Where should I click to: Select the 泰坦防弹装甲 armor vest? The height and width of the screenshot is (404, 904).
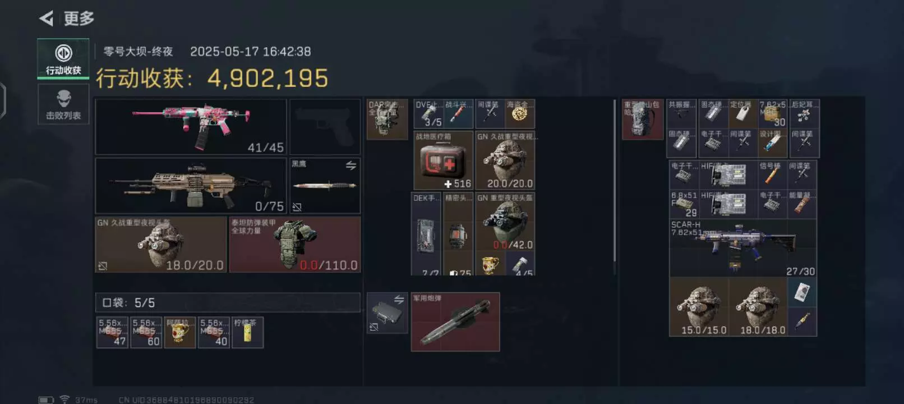pyautogui.click(x=295, y=245)
